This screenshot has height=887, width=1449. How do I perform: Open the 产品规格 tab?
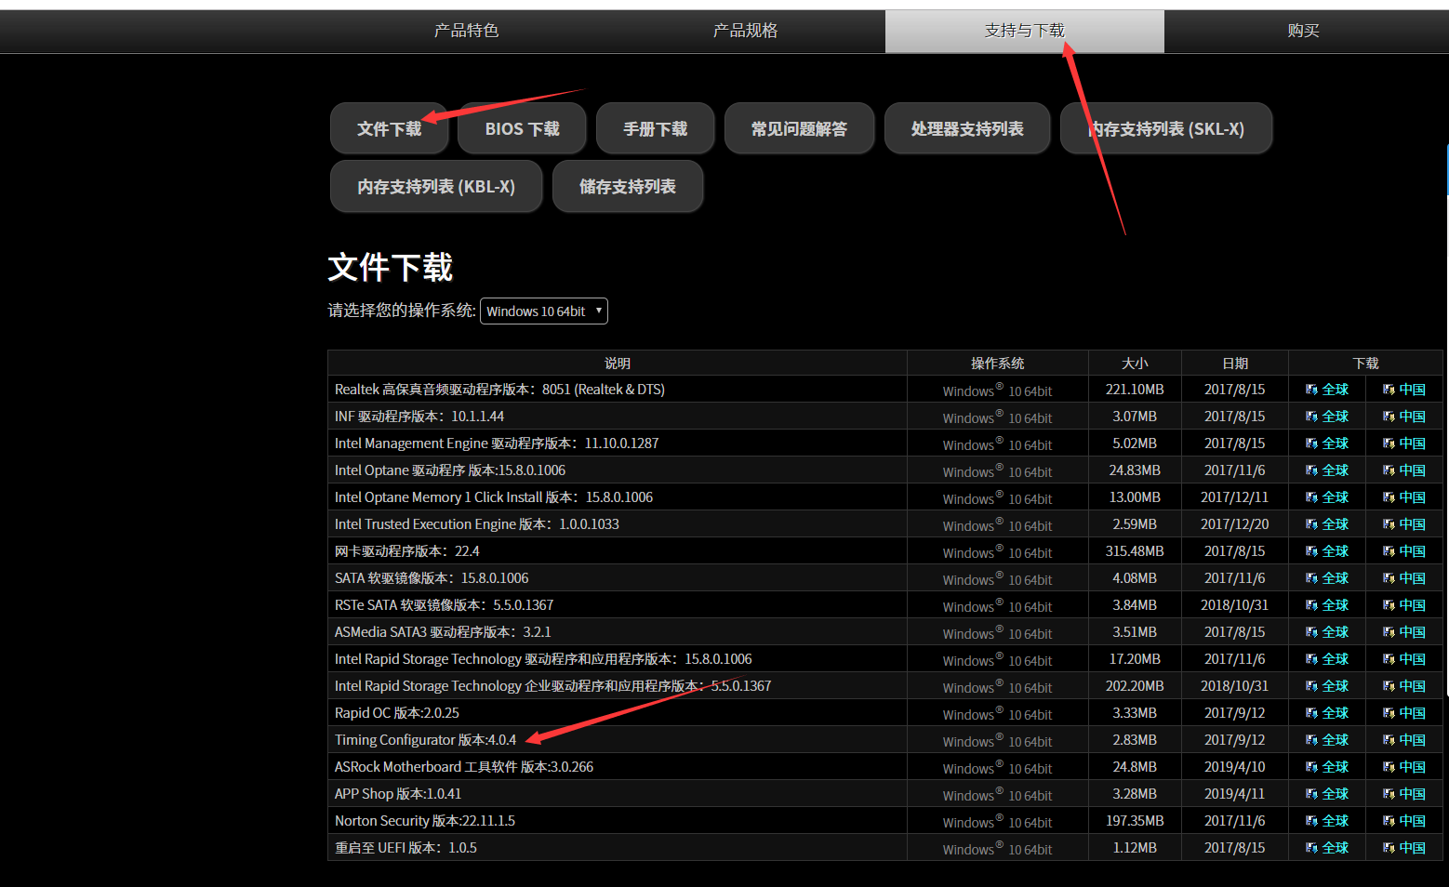(x=746, y=31)
